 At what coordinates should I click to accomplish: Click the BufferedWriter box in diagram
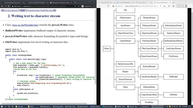pos(149,87)
